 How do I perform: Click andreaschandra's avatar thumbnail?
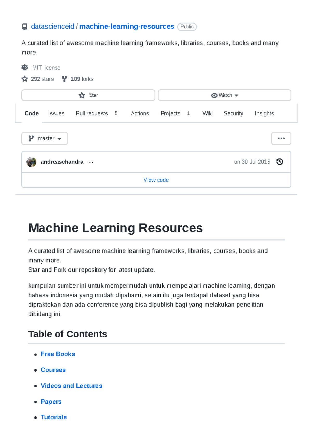(31, 162)
